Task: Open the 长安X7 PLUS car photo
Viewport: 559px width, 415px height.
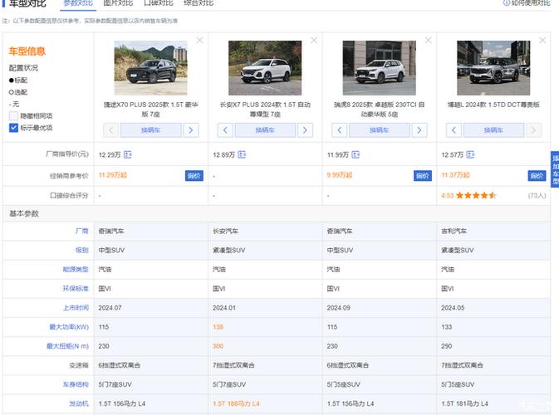Action: point(265,68)
